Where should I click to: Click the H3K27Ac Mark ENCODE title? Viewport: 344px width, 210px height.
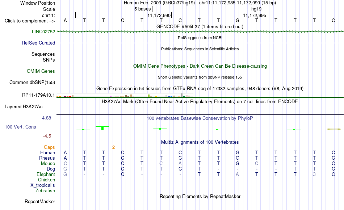click(200, 102)
